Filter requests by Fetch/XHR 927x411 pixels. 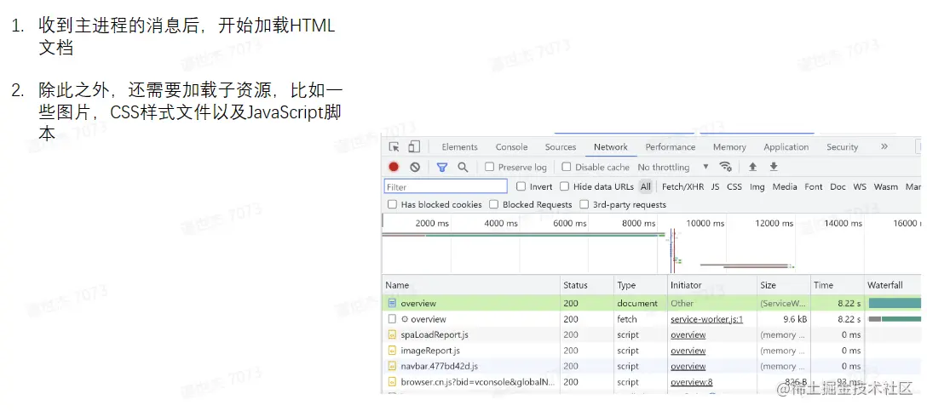[682, 186]
